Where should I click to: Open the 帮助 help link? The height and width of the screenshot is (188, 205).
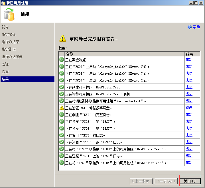[196, 27]
